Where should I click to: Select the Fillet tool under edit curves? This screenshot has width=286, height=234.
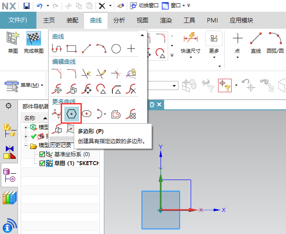point(71,73)
